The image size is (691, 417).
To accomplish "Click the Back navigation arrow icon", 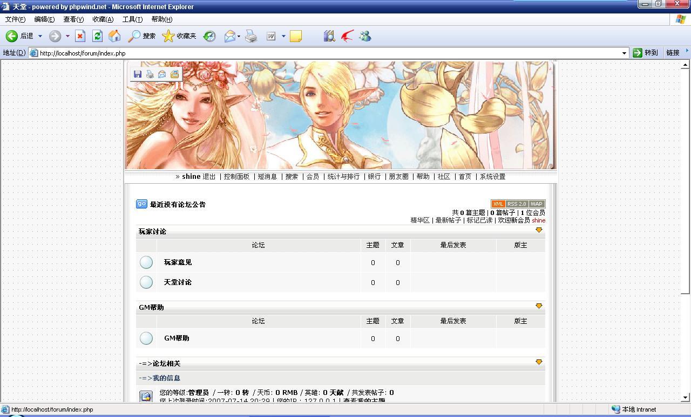I will pos(12,36).
